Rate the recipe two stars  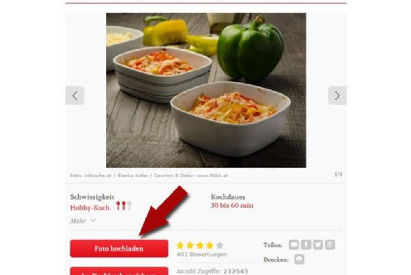point(190,245)
